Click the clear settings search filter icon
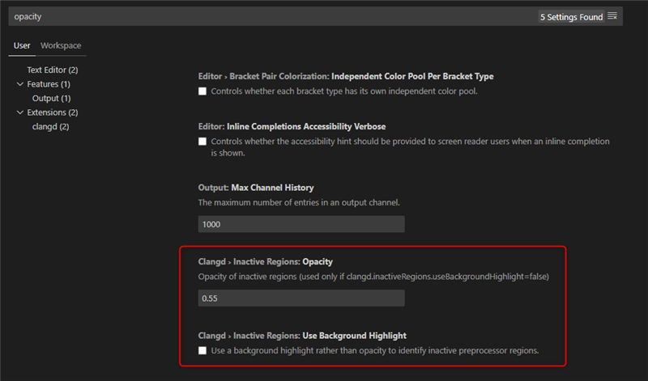Image resolution: width=648 pixels, height=381 pixels. pos(612,16)
